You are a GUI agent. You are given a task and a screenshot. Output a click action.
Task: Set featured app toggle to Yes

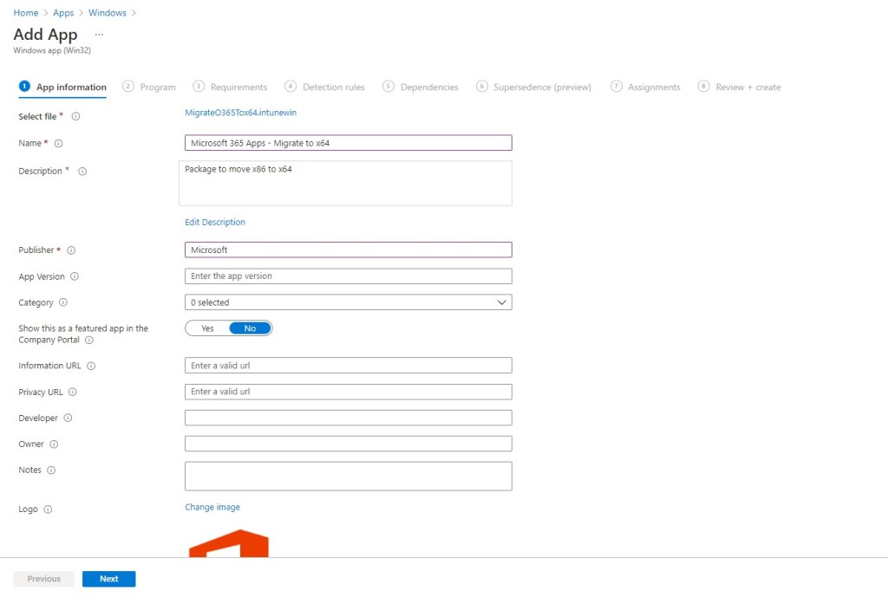point(207,328)
